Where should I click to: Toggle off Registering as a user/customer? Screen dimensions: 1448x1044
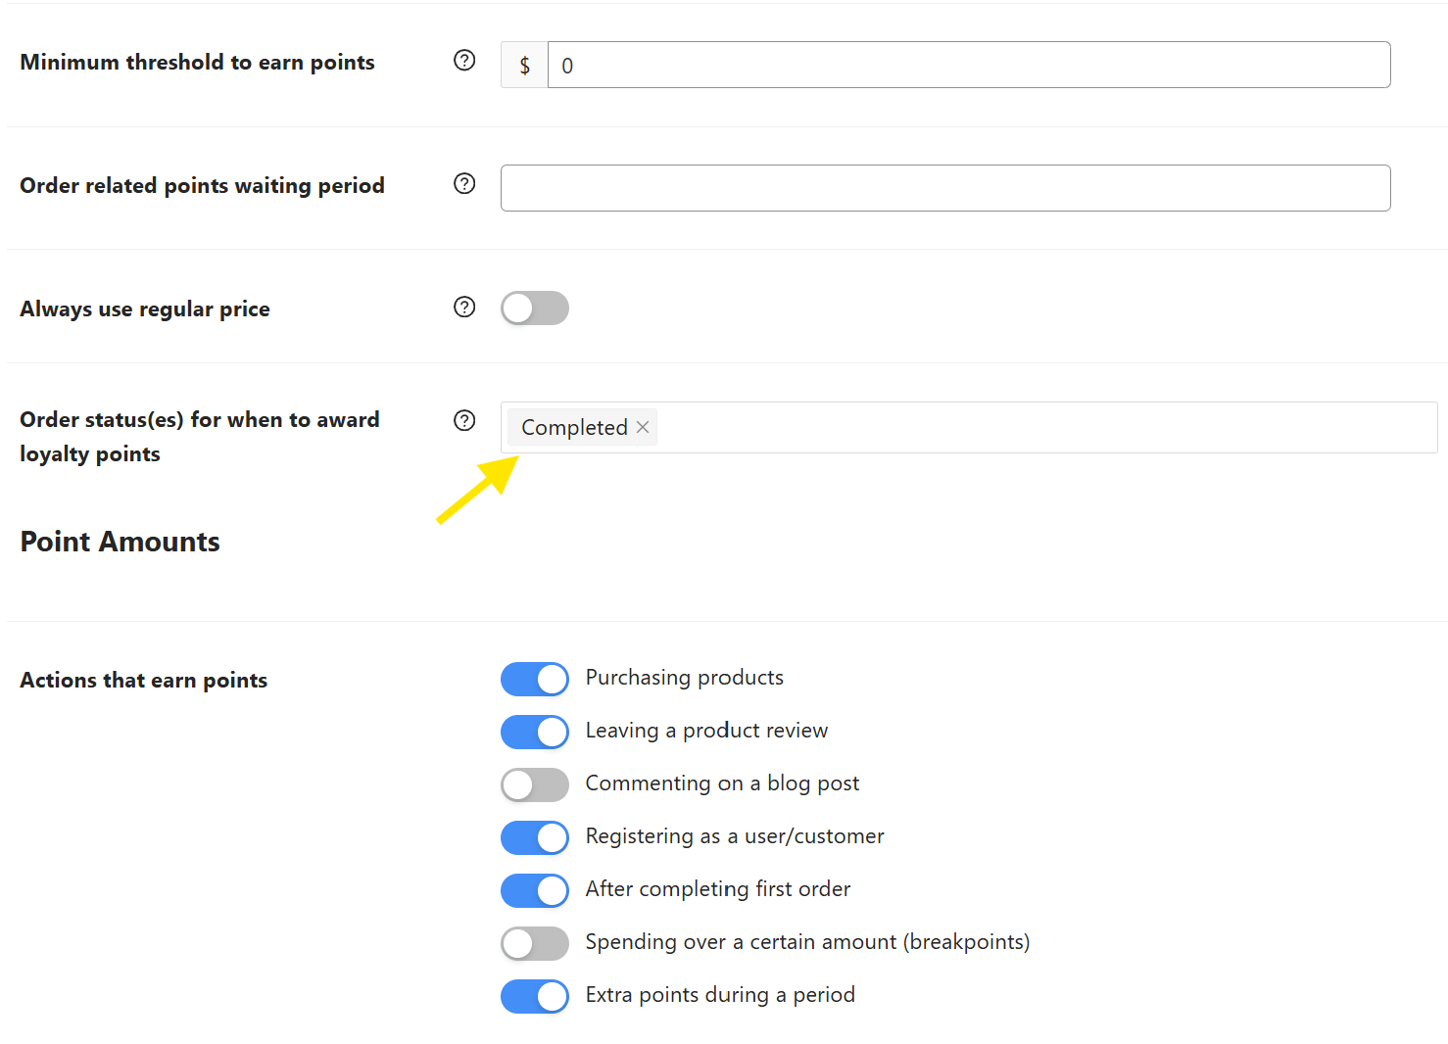pyautogui.click(x=534, y=837)
